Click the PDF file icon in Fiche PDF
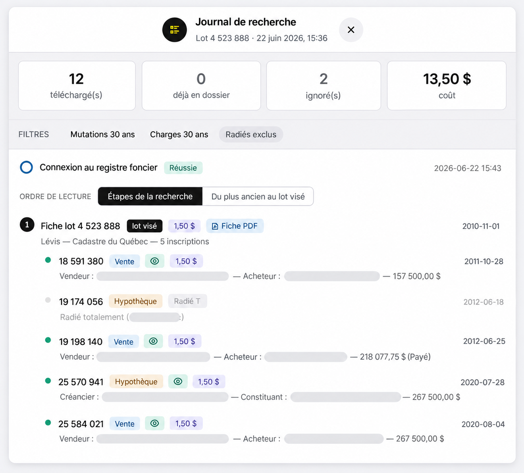Screen dimensions: 524x473 [x=215, y=226]
